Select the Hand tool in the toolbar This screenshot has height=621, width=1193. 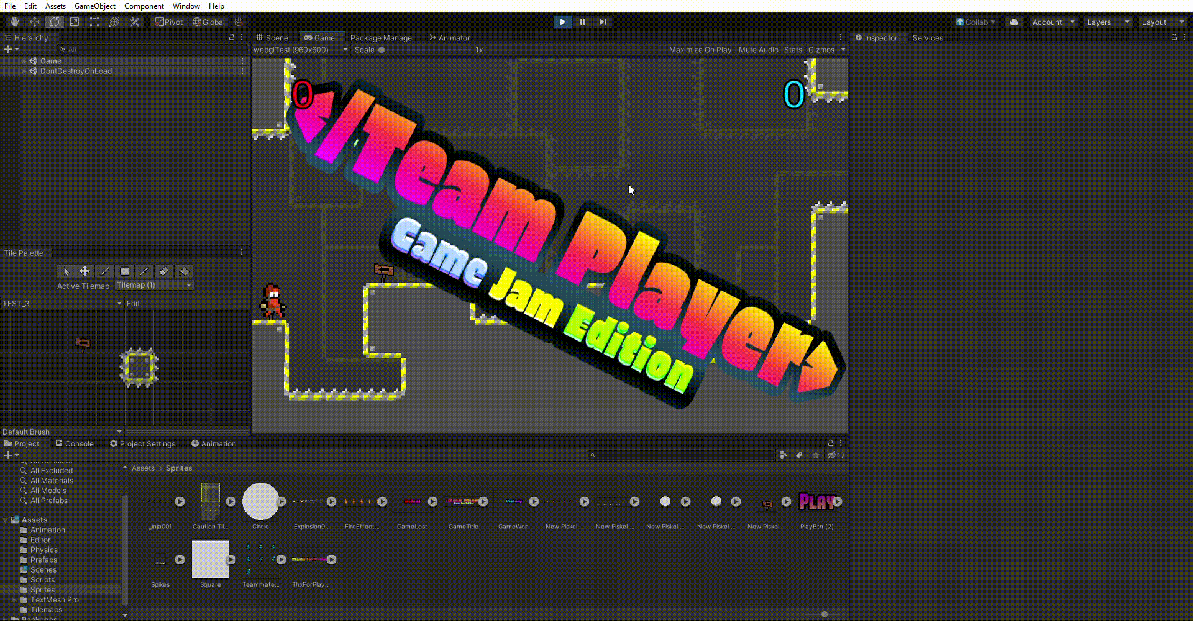tap(15, 22)
